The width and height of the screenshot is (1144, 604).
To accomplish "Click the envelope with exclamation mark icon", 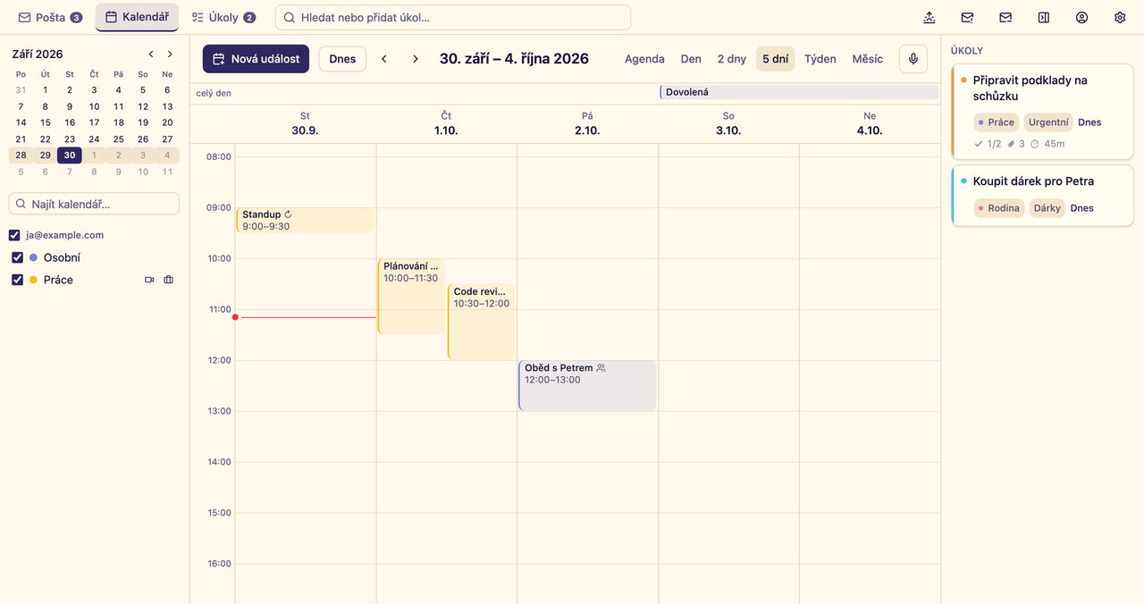I will click(967, 17).
